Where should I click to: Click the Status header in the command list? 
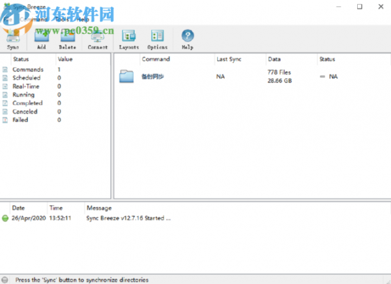[x=327, y=59]
